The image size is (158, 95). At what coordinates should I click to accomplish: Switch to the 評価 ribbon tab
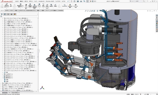(x=16, y=10)
